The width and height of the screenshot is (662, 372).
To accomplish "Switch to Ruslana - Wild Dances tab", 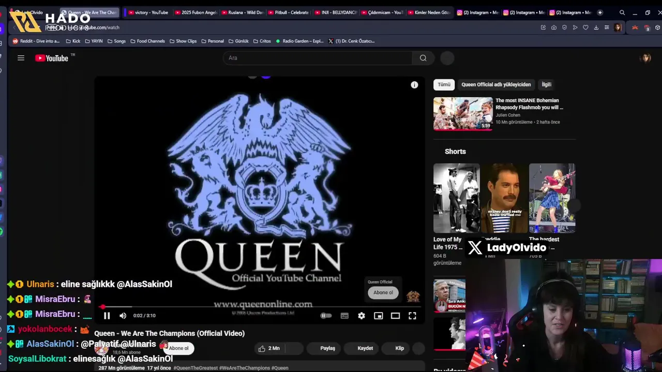I will [242, 12].
